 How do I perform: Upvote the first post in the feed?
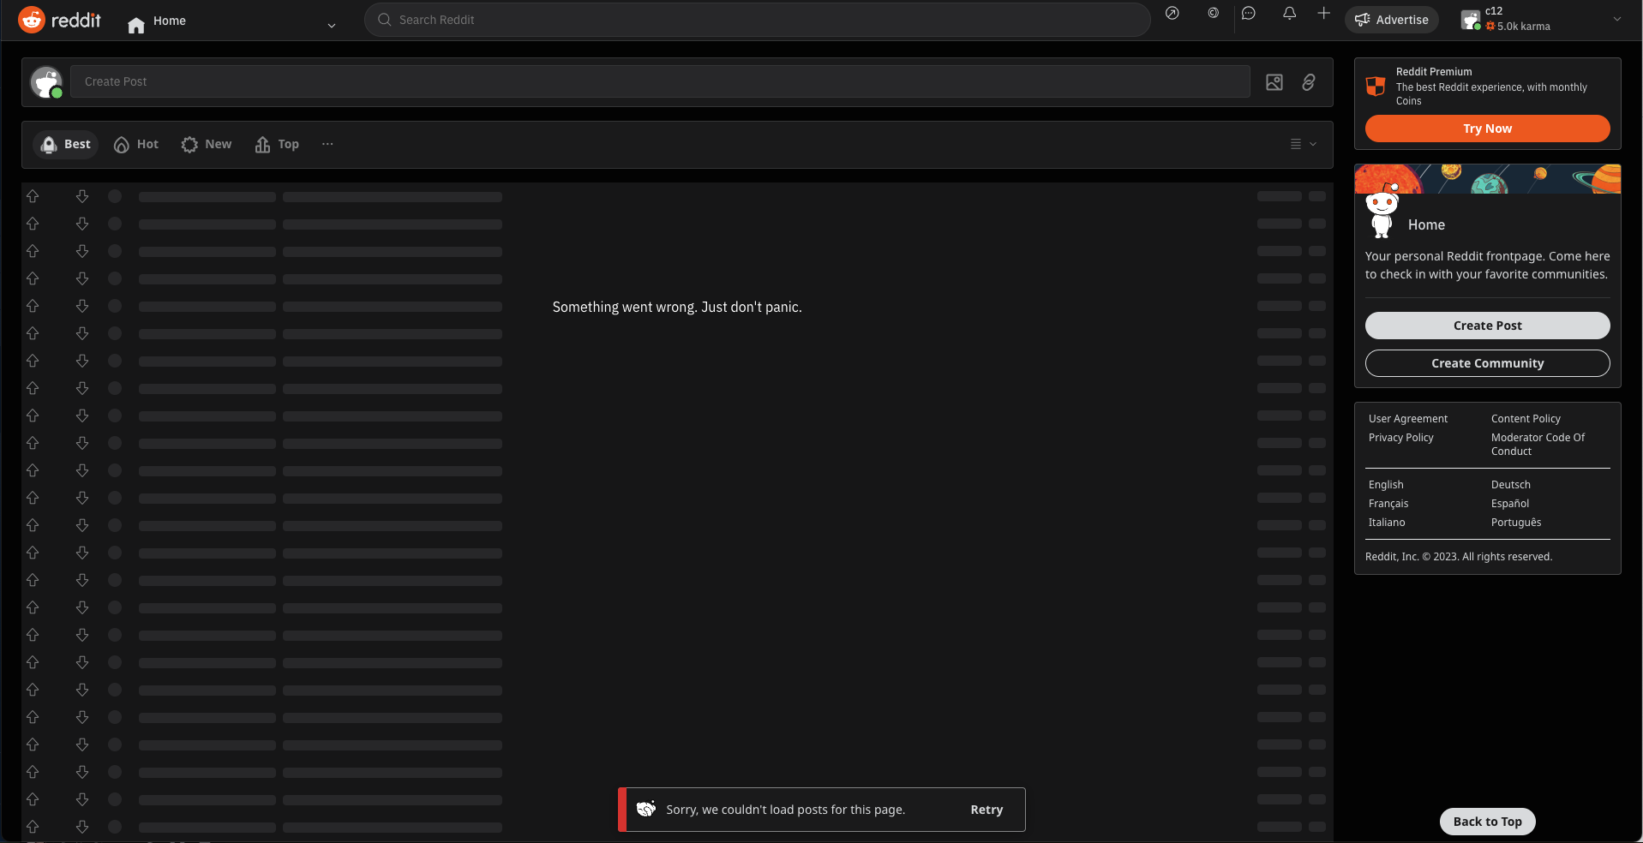click(32, 196)
